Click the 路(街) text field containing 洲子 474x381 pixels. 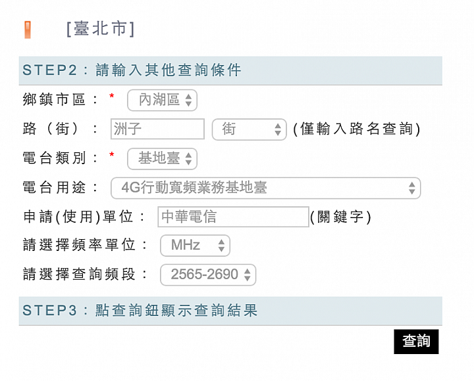pyautogui.click(x=157, y=129)
